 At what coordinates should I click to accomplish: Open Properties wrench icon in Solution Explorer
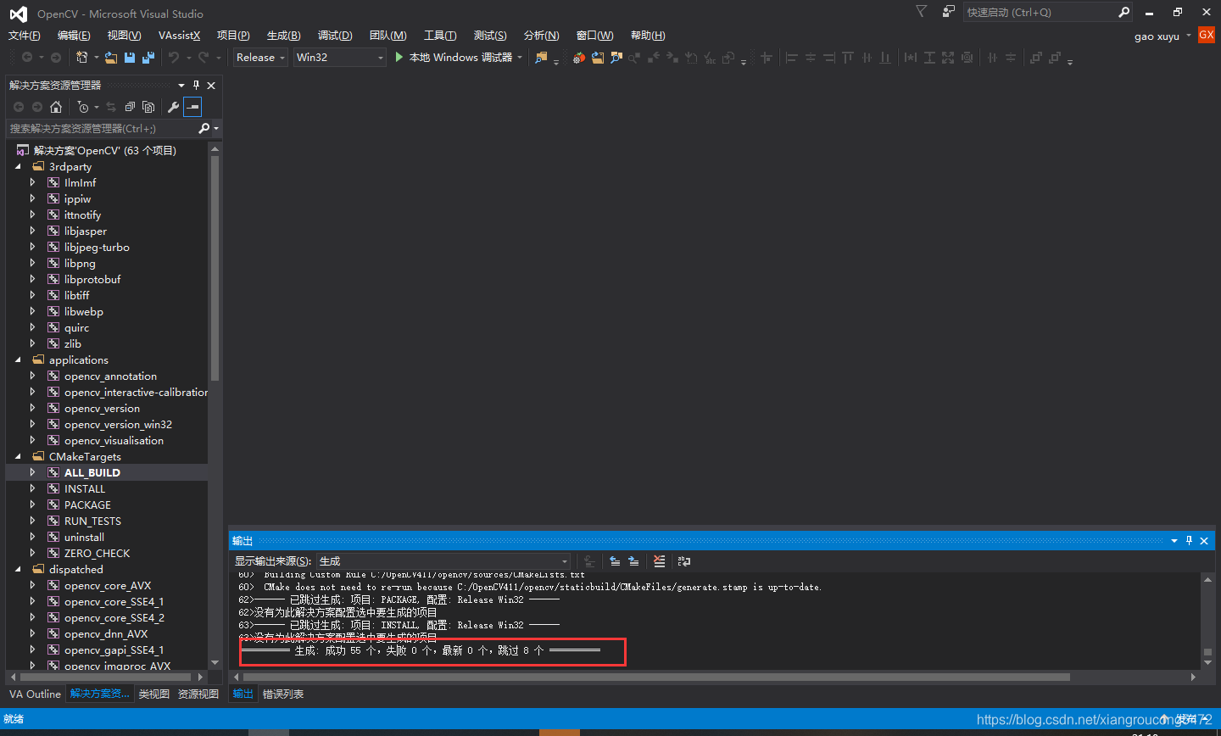(173, 107)
